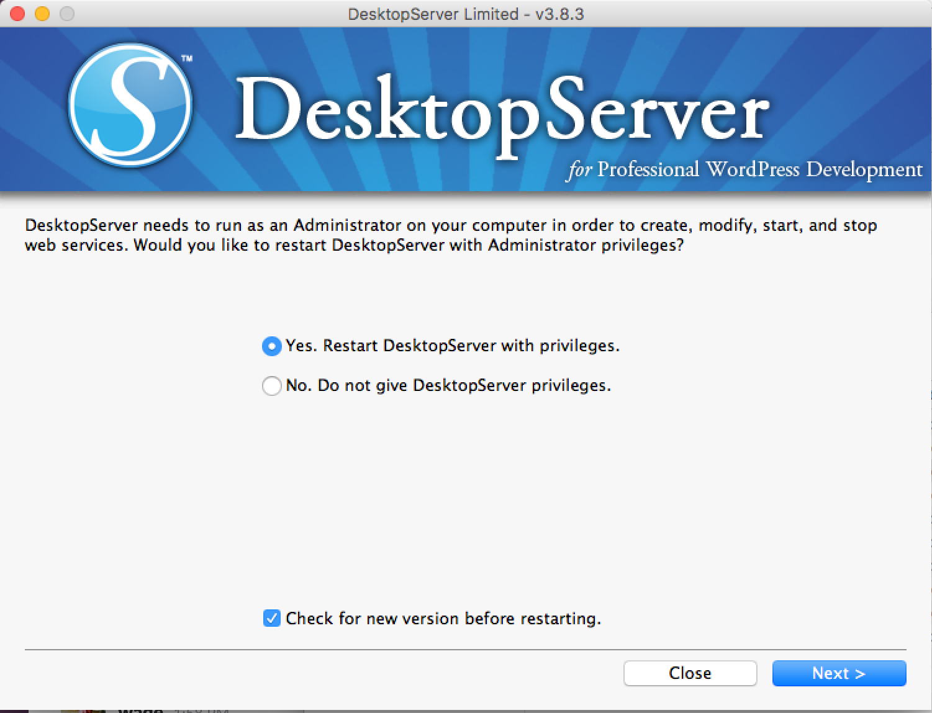Click the administrator privileges explanation text
This screenshot has height=713, width=932.
[x=450, y=235]
